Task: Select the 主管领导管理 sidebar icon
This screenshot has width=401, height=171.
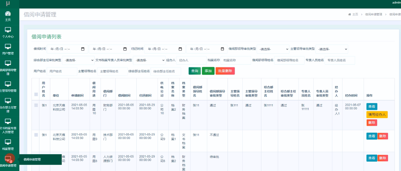Action: tap(8, 84)
